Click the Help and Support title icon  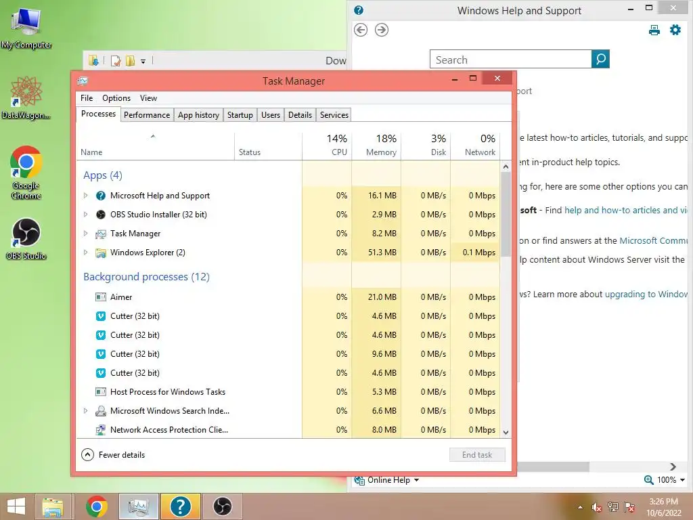(359, 10)
